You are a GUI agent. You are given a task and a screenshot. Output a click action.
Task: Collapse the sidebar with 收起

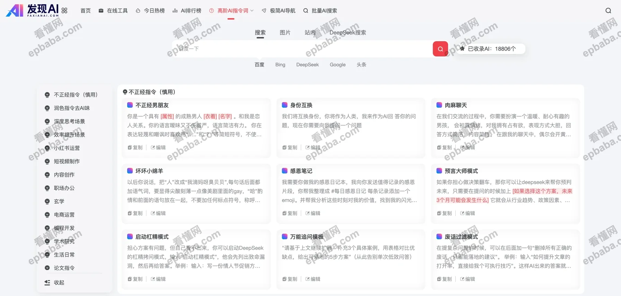[x=55, y=282]
